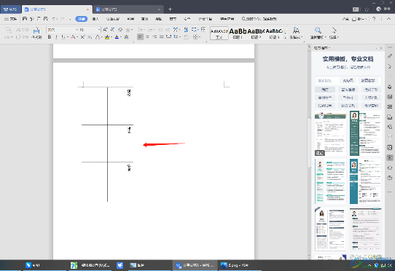Click the Text Effects outlined A icon
Viewport: 395px width, 271px height.
(98, 37)
